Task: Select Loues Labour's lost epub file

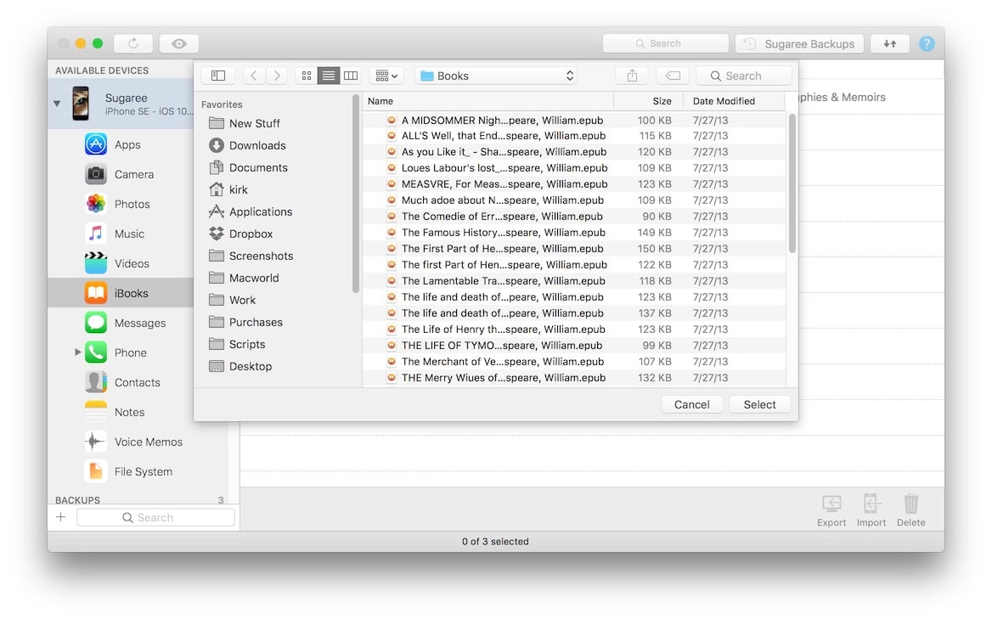Action: click(x=574, y=168)
